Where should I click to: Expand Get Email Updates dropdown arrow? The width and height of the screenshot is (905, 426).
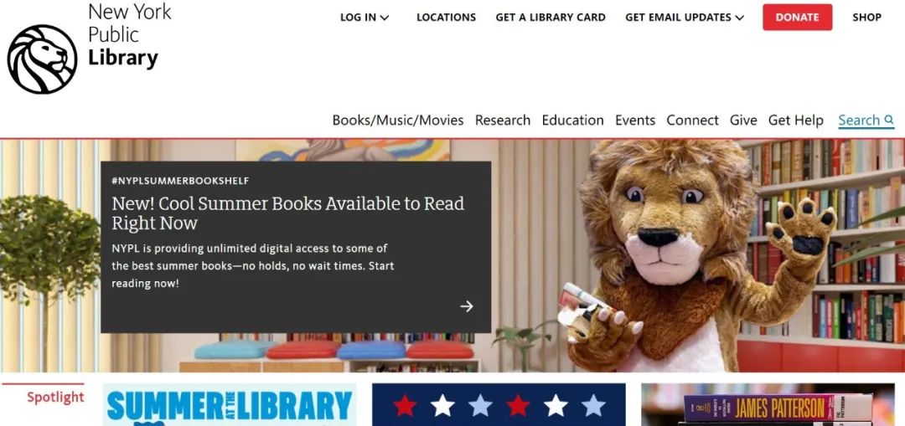coord(739,18)
